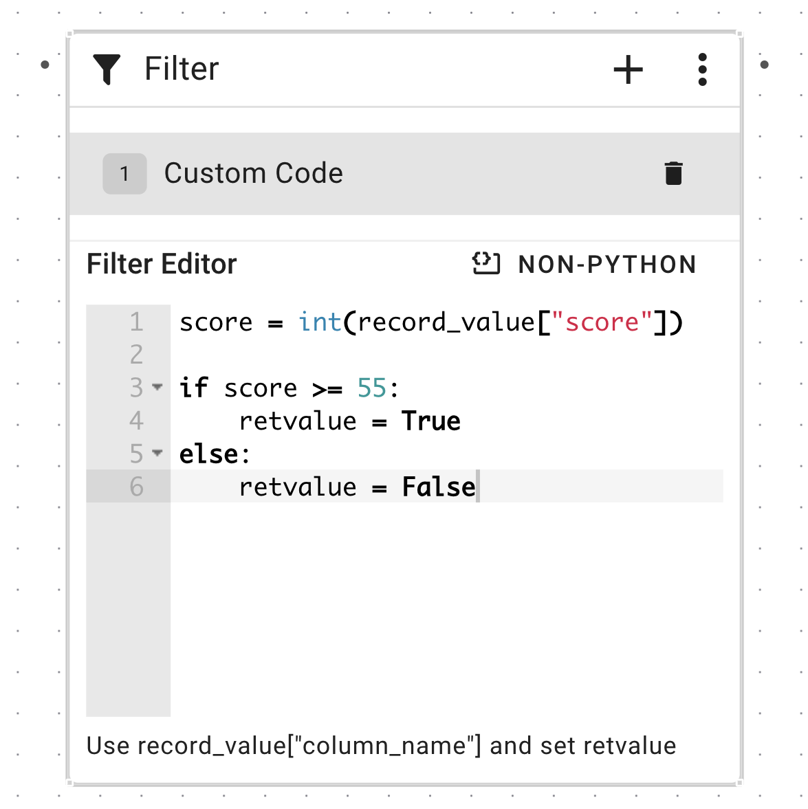Collapse the if block on line 3
Viewport: 808px width, 809px height.
pos(157,387)
